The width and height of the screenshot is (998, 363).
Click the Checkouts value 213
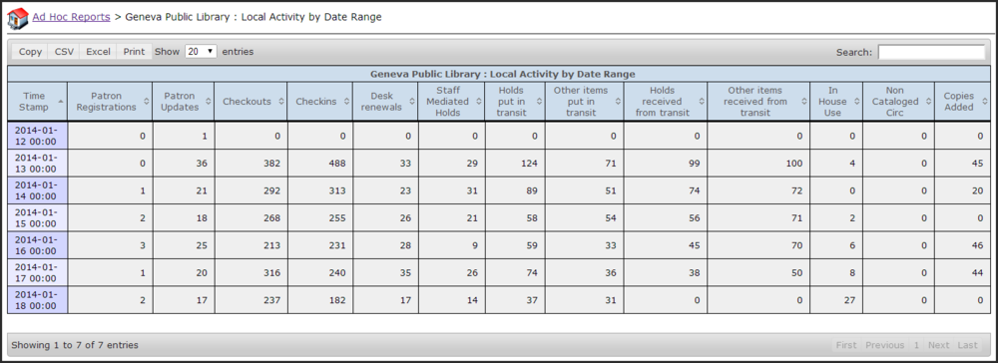(271, 245)
